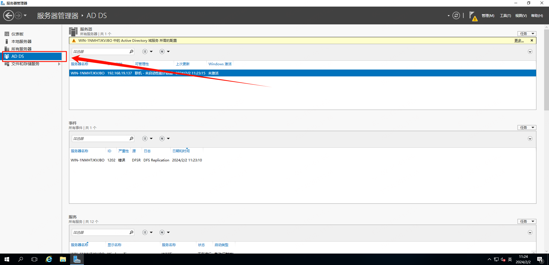
Task: Open the Windows Start menu
Action: pos(7,259)
